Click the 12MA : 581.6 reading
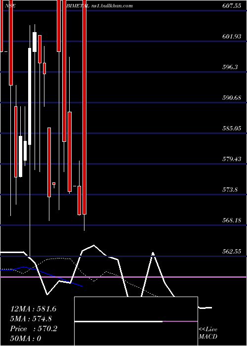The image size is (247, 346). click(33, 309)
